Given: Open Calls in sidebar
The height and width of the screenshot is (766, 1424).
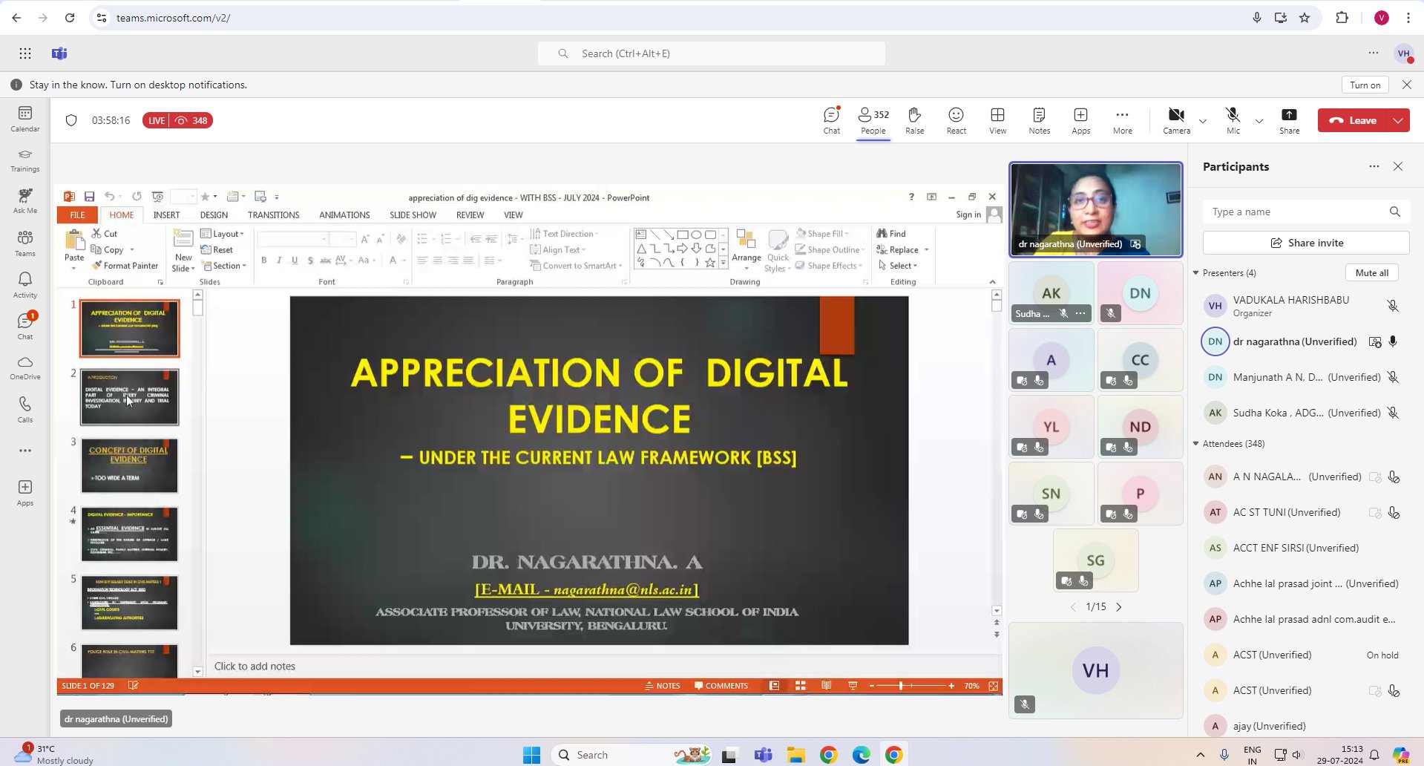Looking at the screenshot, I should click(25, 410).
